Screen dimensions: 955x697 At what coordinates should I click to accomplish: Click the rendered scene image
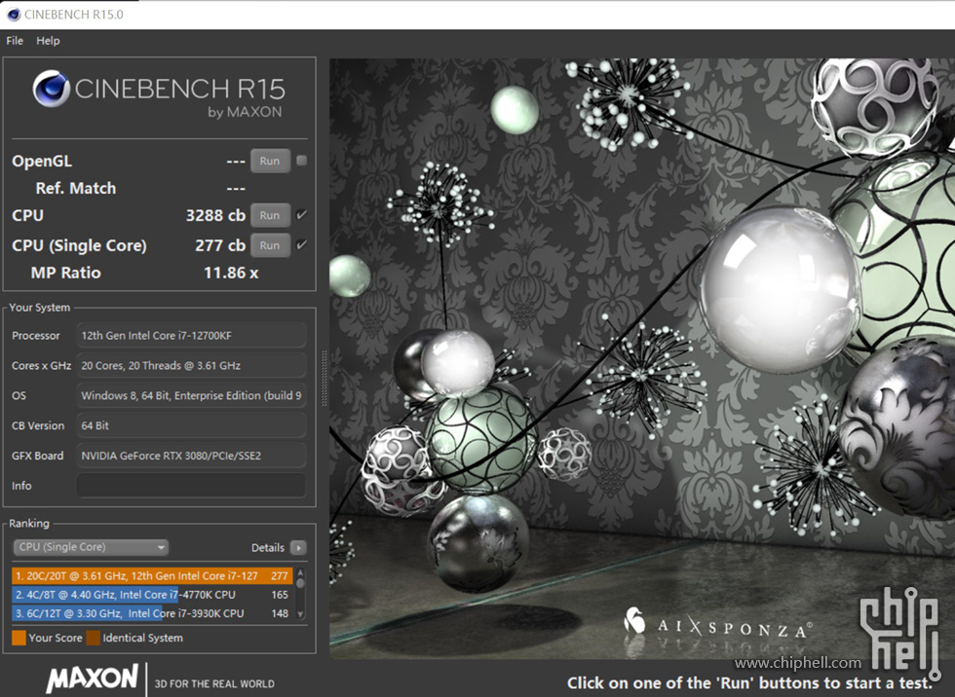642,358
